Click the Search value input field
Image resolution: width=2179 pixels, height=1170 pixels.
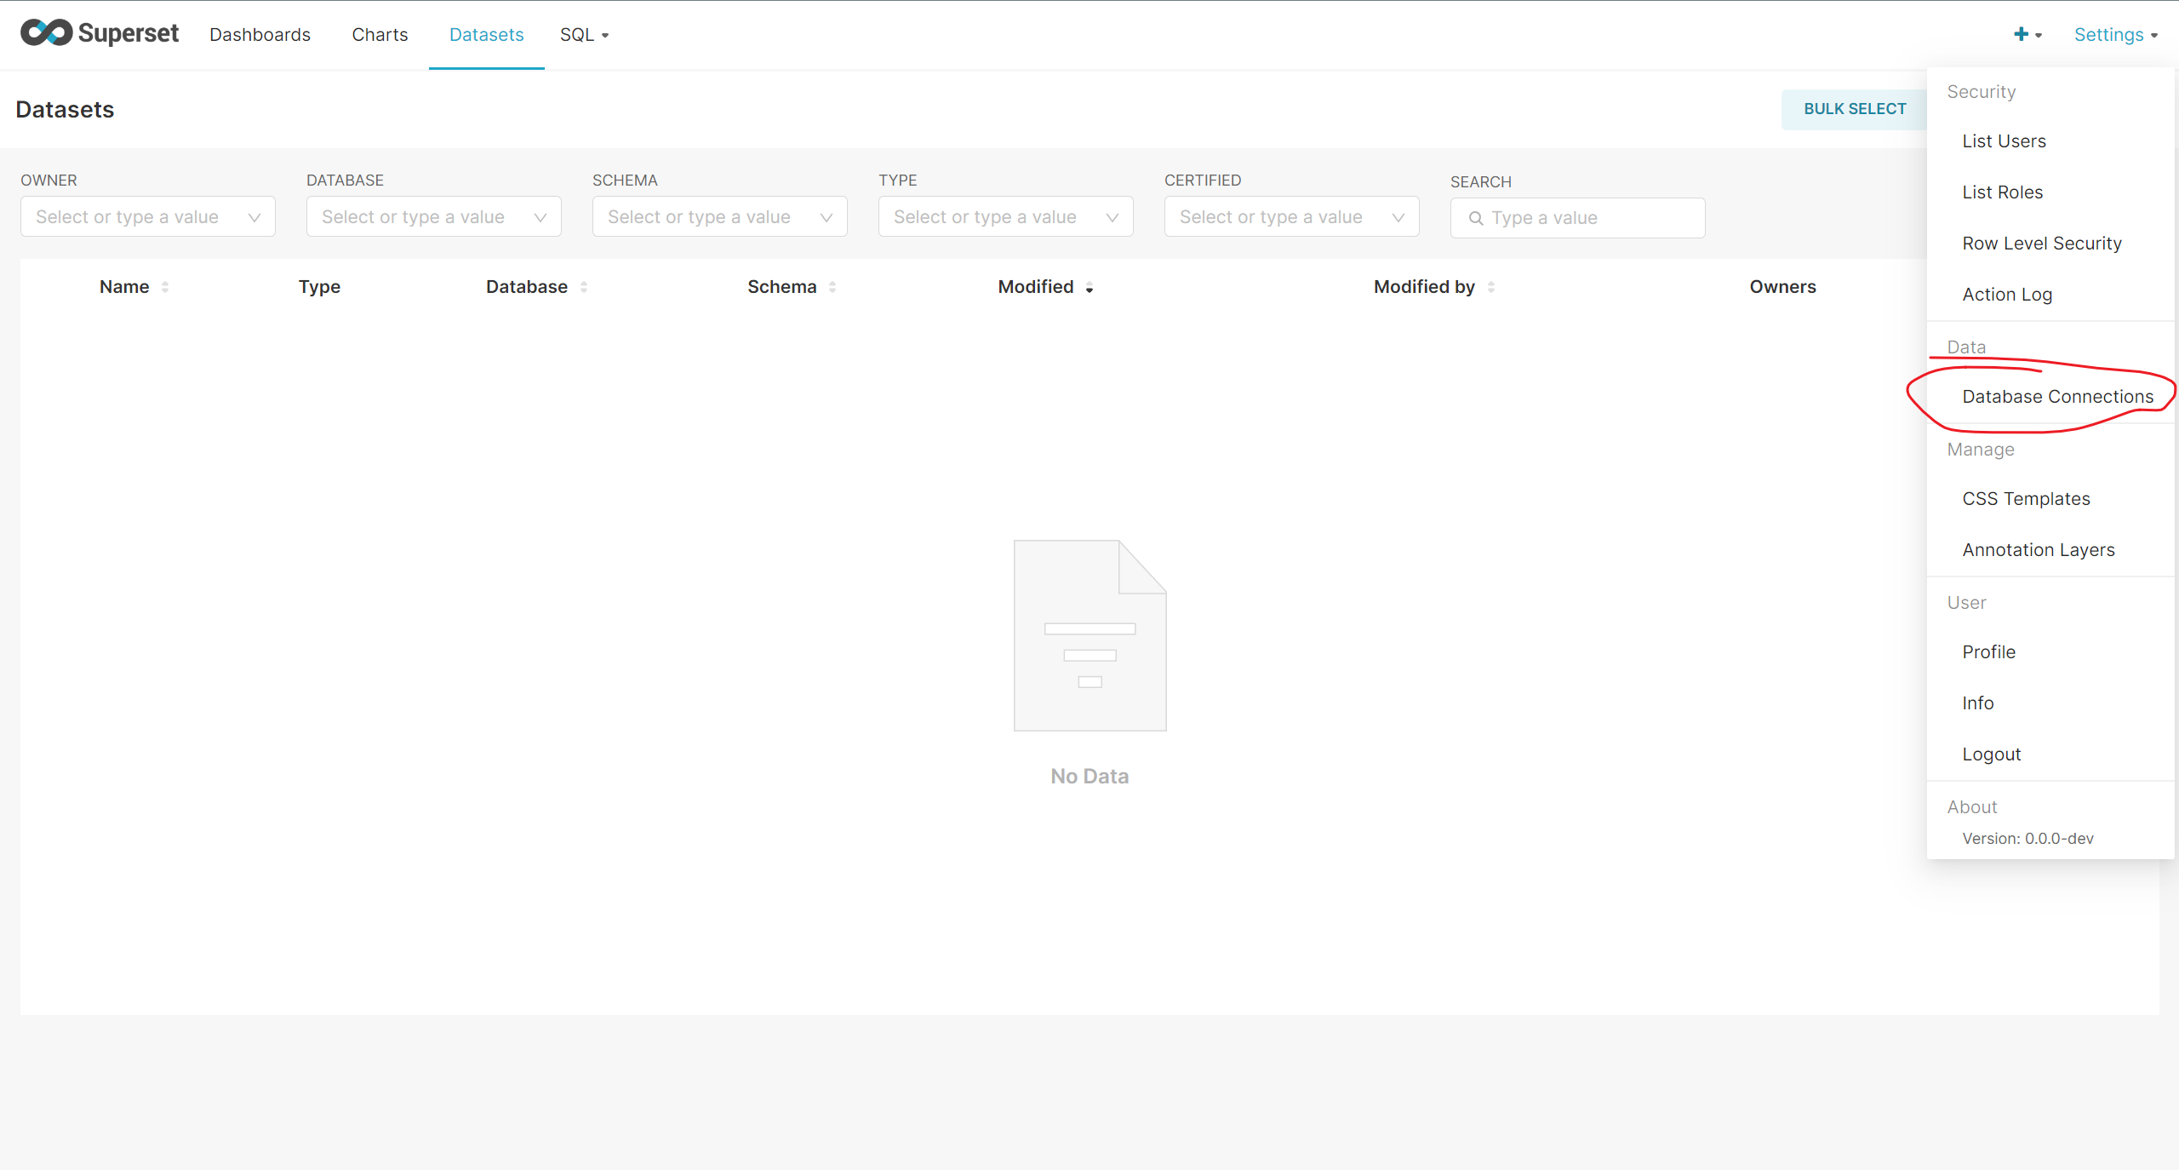[1590, 218]
